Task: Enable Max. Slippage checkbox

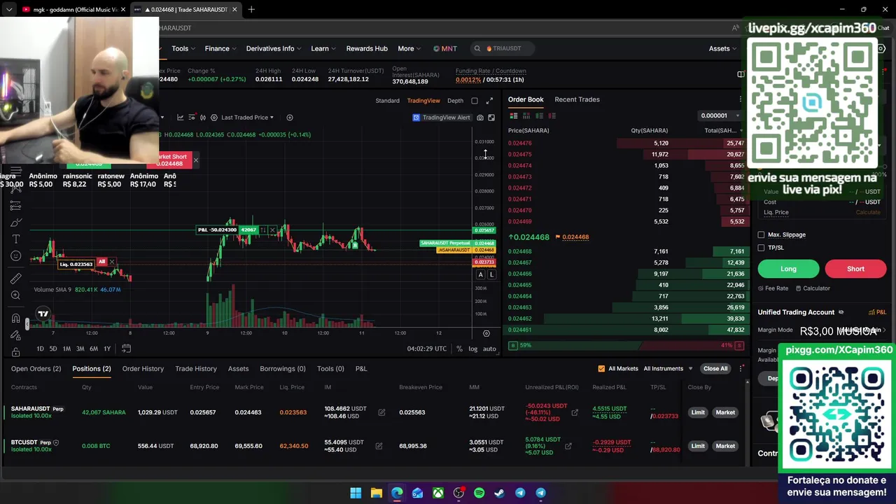Action: pyautogui.click(x=762, y=235)
